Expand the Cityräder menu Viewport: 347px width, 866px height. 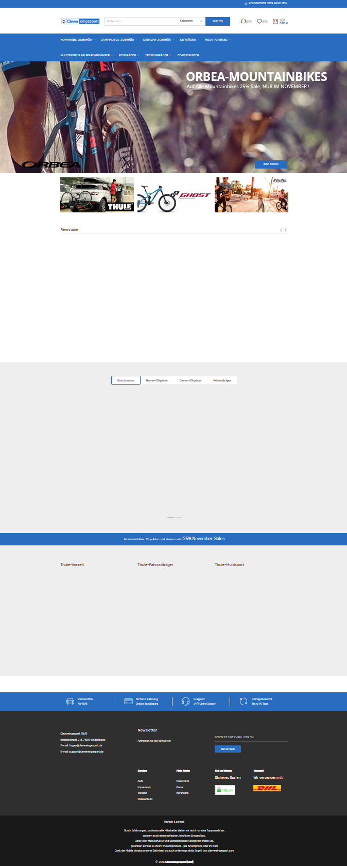(x=189, y=40)
